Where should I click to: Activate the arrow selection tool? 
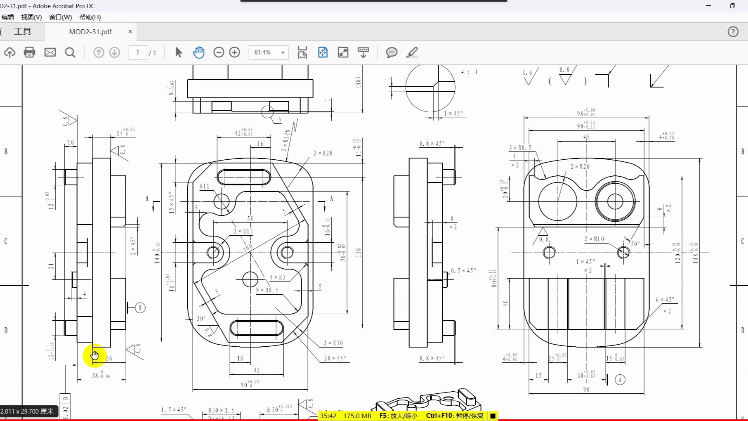[178, 52]
